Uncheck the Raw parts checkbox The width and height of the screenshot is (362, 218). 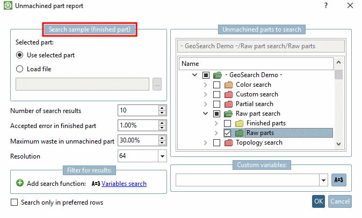point(227,133)
